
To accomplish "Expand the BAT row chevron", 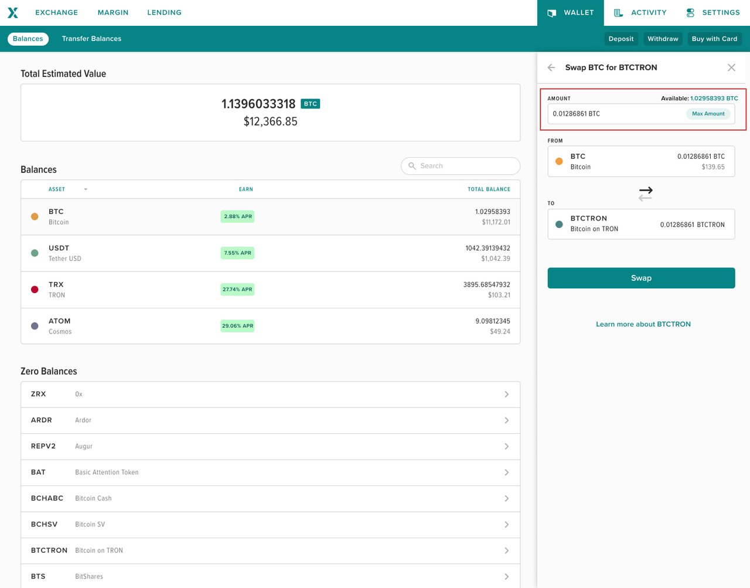I will tap(506, 473).
